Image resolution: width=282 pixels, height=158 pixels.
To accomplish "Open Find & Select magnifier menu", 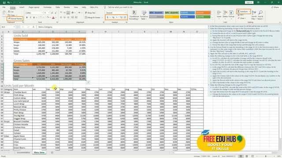I will (x=260, y=15).
